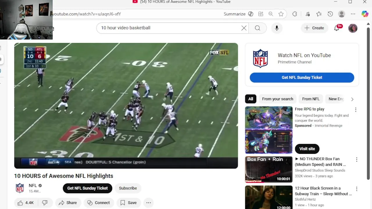Image resolution: width=372 pixels, height=209 pixels.
Task: Open YouTube notifications bell
Action: [337, 28]
